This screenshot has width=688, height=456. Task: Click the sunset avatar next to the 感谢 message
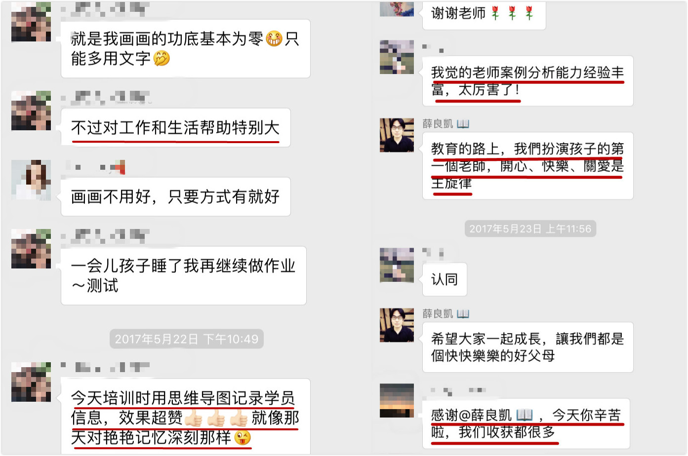(397, 400)
